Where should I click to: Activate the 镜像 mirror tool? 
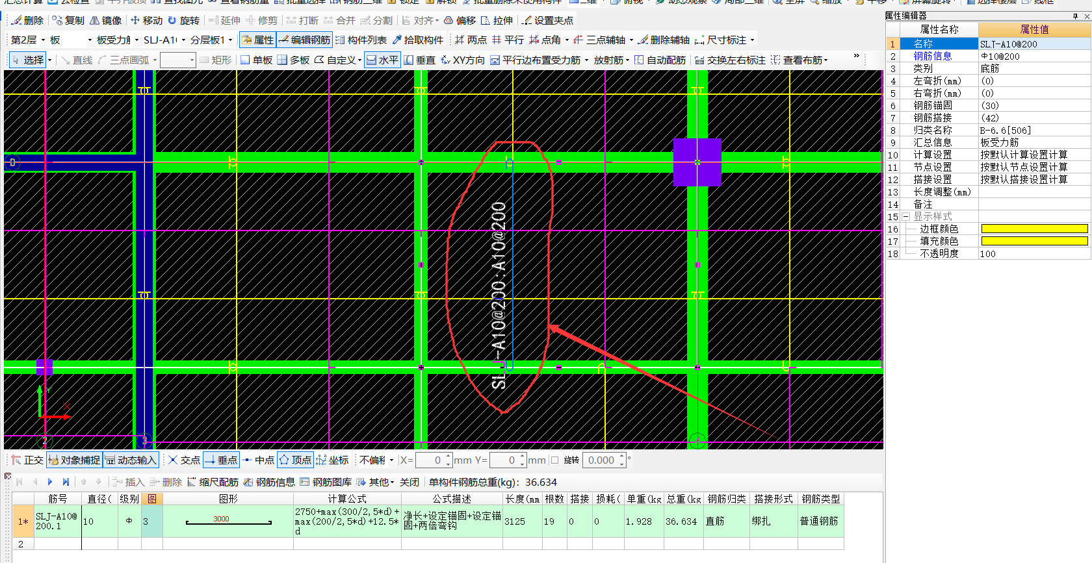point(106,20)
